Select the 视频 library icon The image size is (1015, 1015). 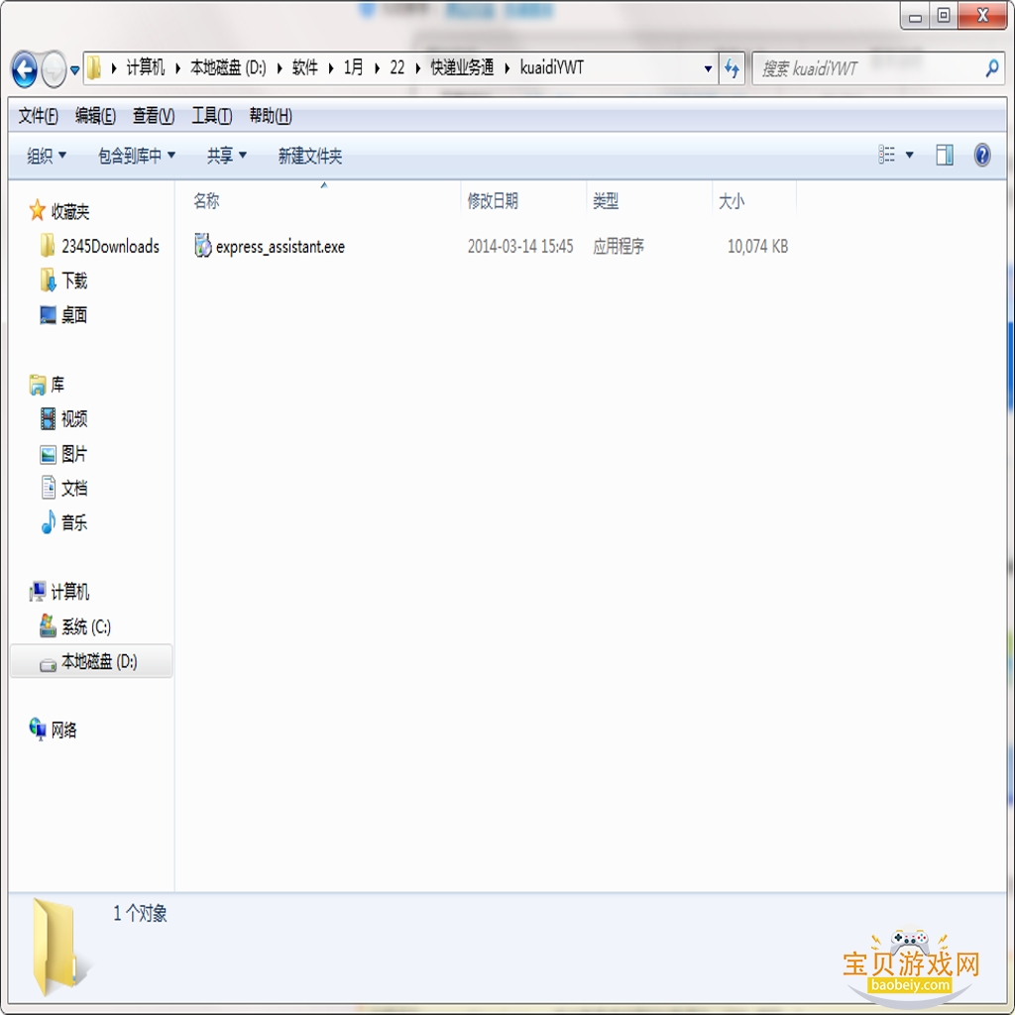(x=48, y=419)
